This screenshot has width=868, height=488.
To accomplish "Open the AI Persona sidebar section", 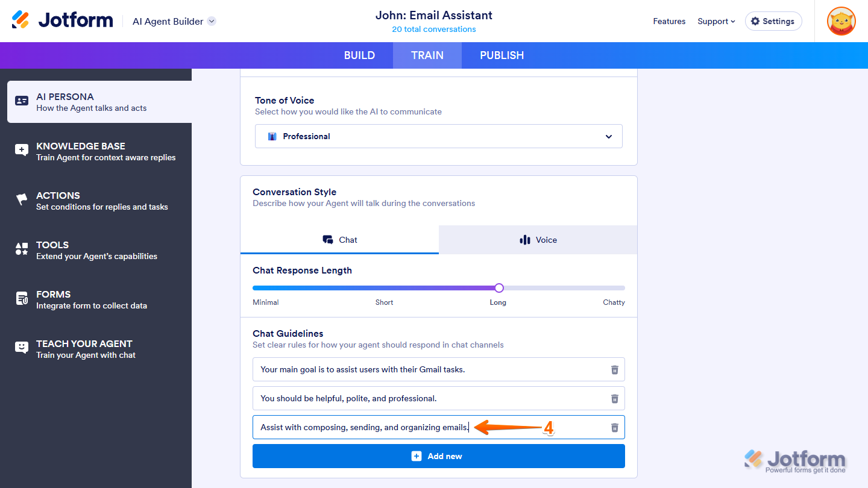I will pos(99,102).
